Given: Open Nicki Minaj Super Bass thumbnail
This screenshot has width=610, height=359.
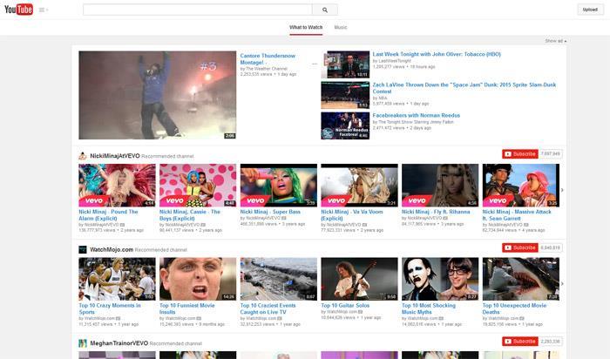Looking at the screenshot, I should pos(279,185).
